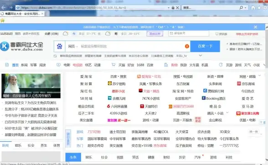Open the 58同城 link

[86, 98]
